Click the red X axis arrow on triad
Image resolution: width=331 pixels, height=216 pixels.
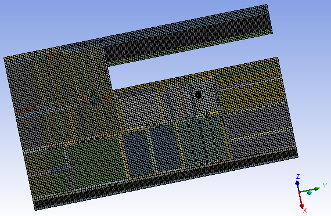click(x=301, y=200)
